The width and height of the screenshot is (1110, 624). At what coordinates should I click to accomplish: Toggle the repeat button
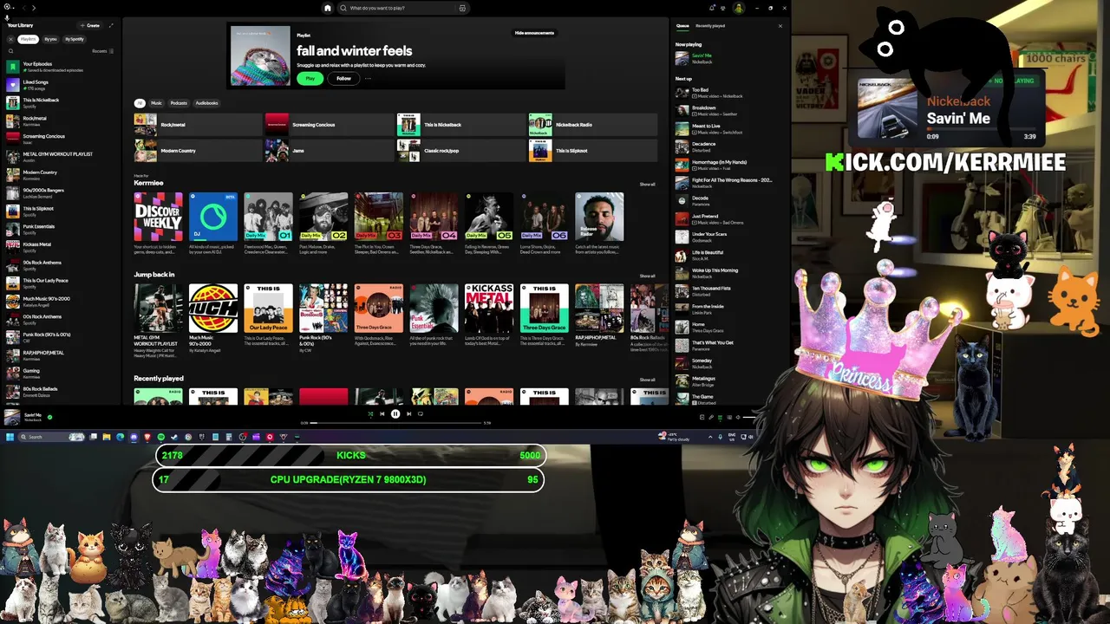[x=421, y=414]
